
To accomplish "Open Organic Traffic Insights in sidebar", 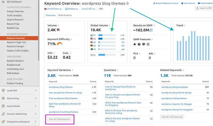I will [18, 51].
